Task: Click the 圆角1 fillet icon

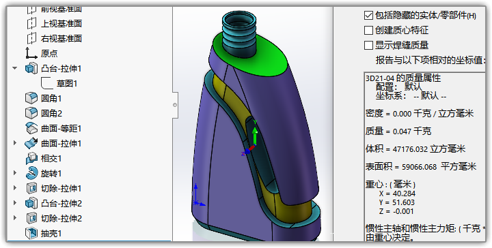Action: click(x=31, y=99)
